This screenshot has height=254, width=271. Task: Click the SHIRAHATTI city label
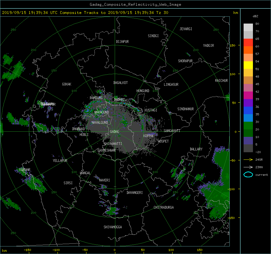[x=113, y=144]
